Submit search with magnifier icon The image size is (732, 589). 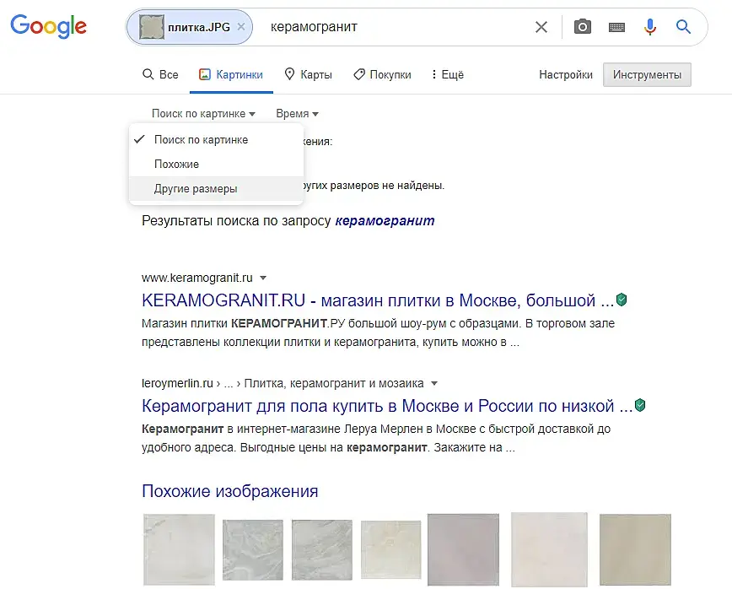tap(683, 27)
